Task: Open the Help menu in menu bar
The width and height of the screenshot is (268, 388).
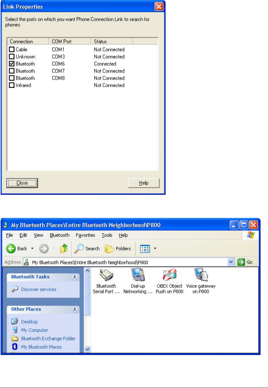Action: (x=123, y=235)
